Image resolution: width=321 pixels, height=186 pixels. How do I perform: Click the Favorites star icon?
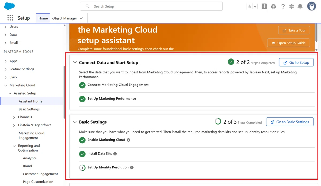tap(250, 6)
